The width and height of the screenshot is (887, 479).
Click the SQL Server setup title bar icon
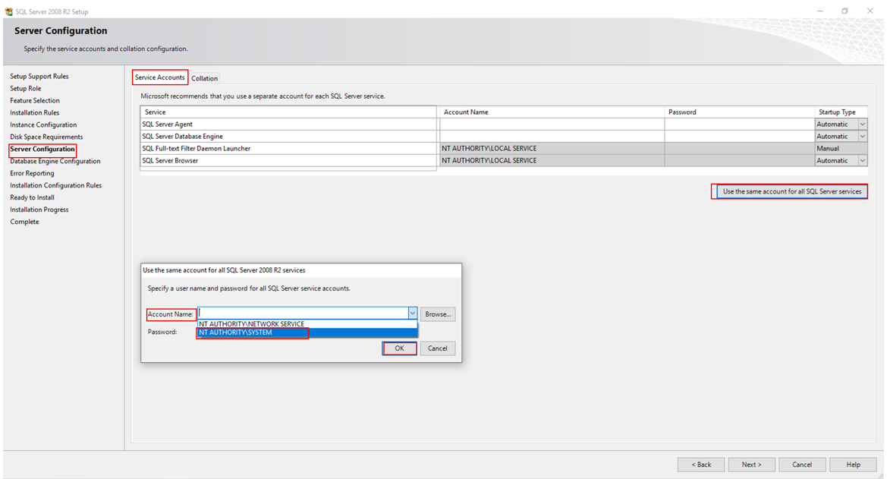click(8, 11)
